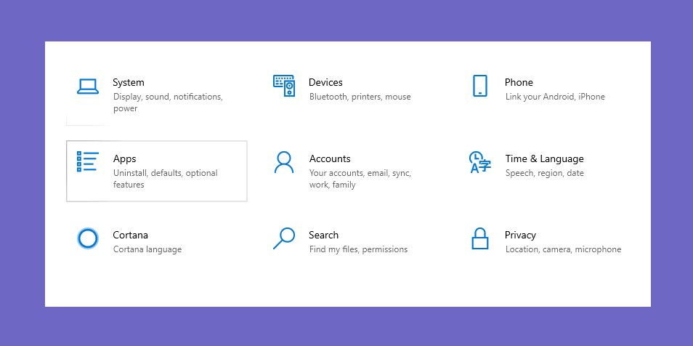Click the Phone handset icon
The image size is (693, 346).
click(x=480, y=86)
